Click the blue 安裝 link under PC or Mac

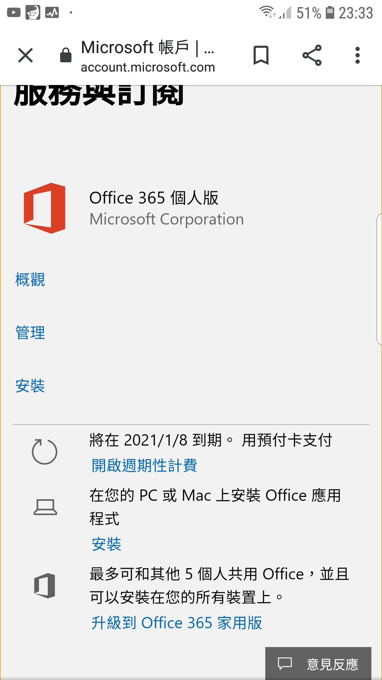106,544
